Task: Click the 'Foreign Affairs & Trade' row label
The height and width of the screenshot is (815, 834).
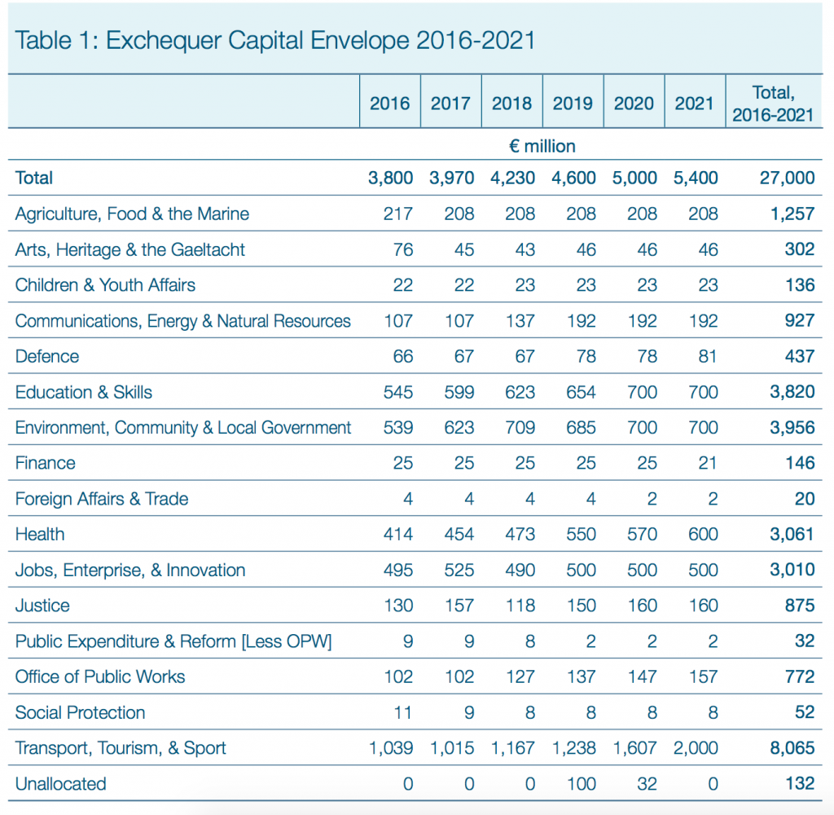Action: (102, 499)
